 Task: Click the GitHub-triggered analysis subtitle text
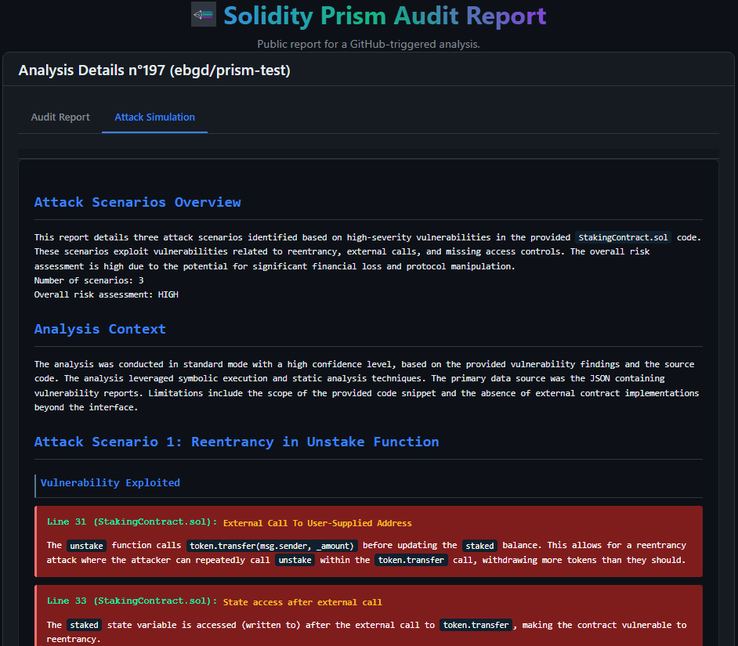(368, 44)
